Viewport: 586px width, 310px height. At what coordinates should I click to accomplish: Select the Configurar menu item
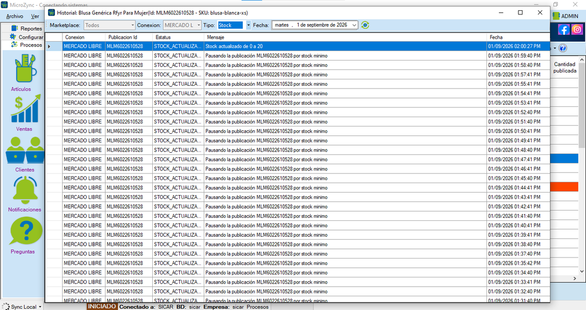pyautogui.click(x=31, y=37)
